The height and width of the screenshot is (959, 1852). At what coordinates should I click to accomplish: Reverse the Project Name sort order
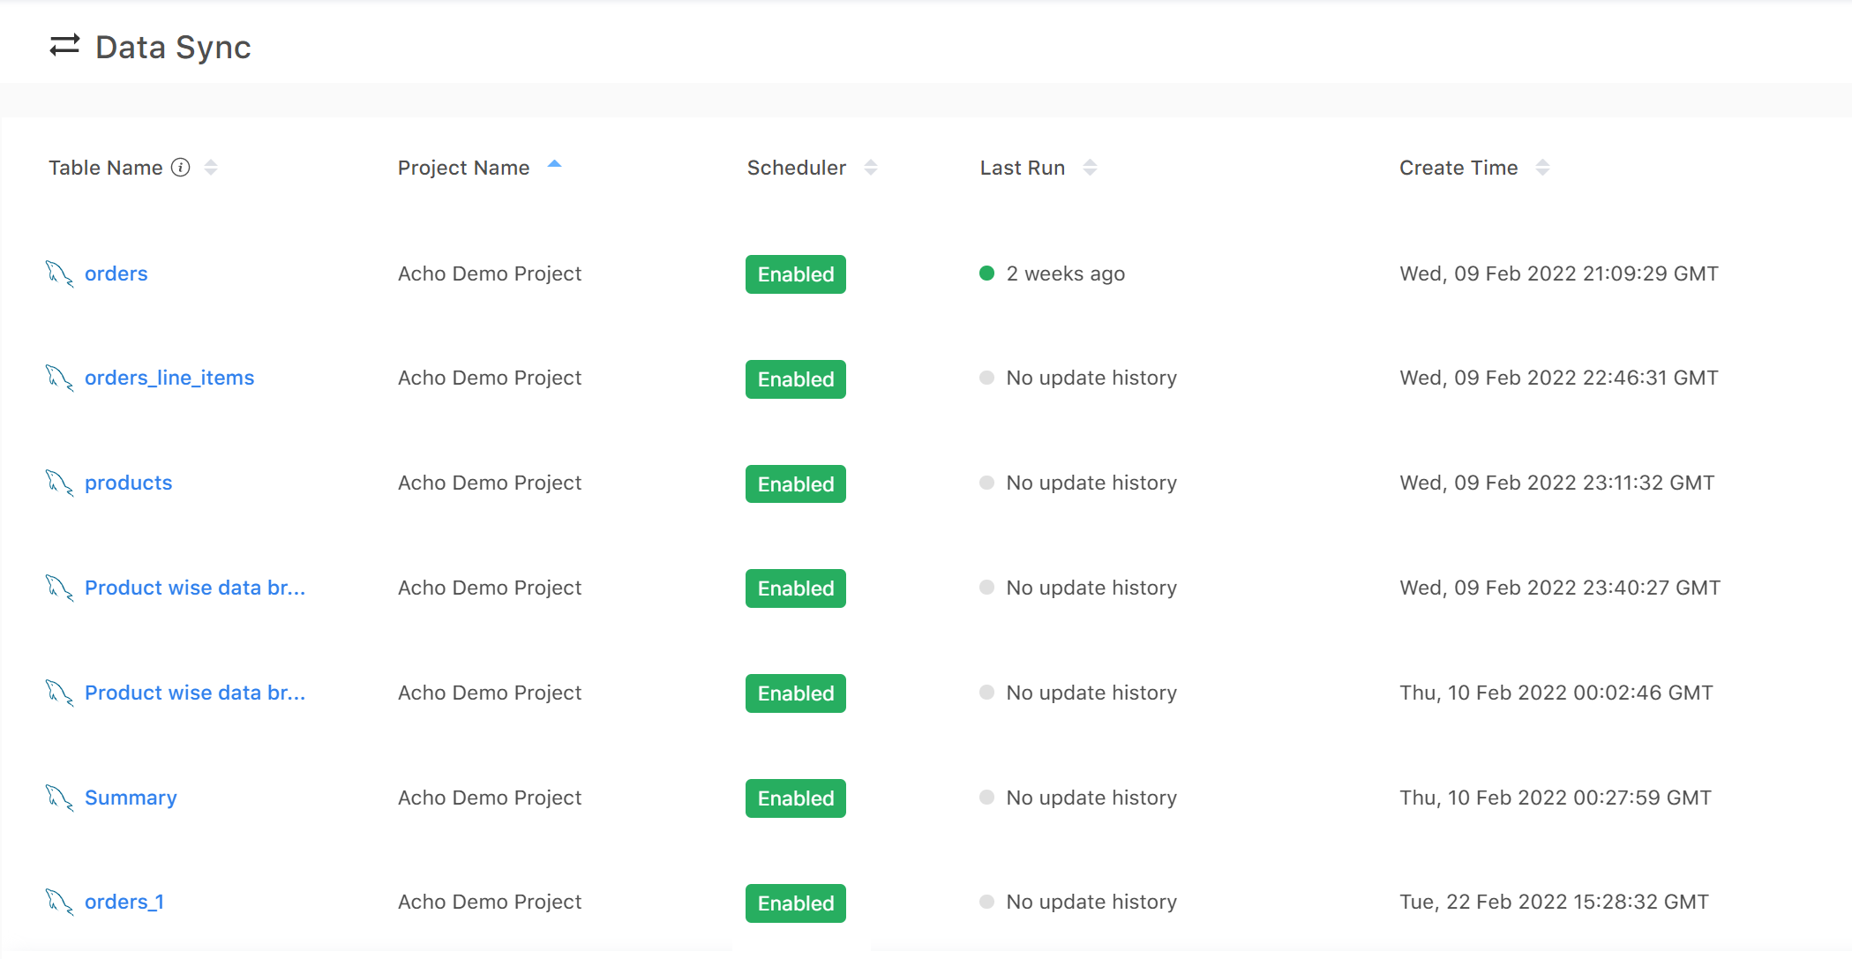[555, 164]
